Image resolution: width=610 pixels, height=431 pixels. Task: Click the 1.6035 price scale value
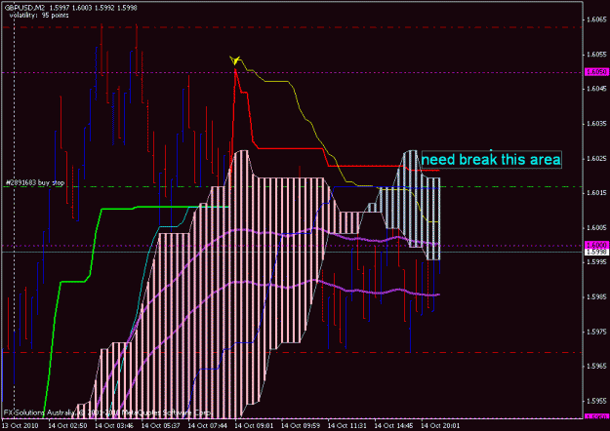tap(596, 124)
